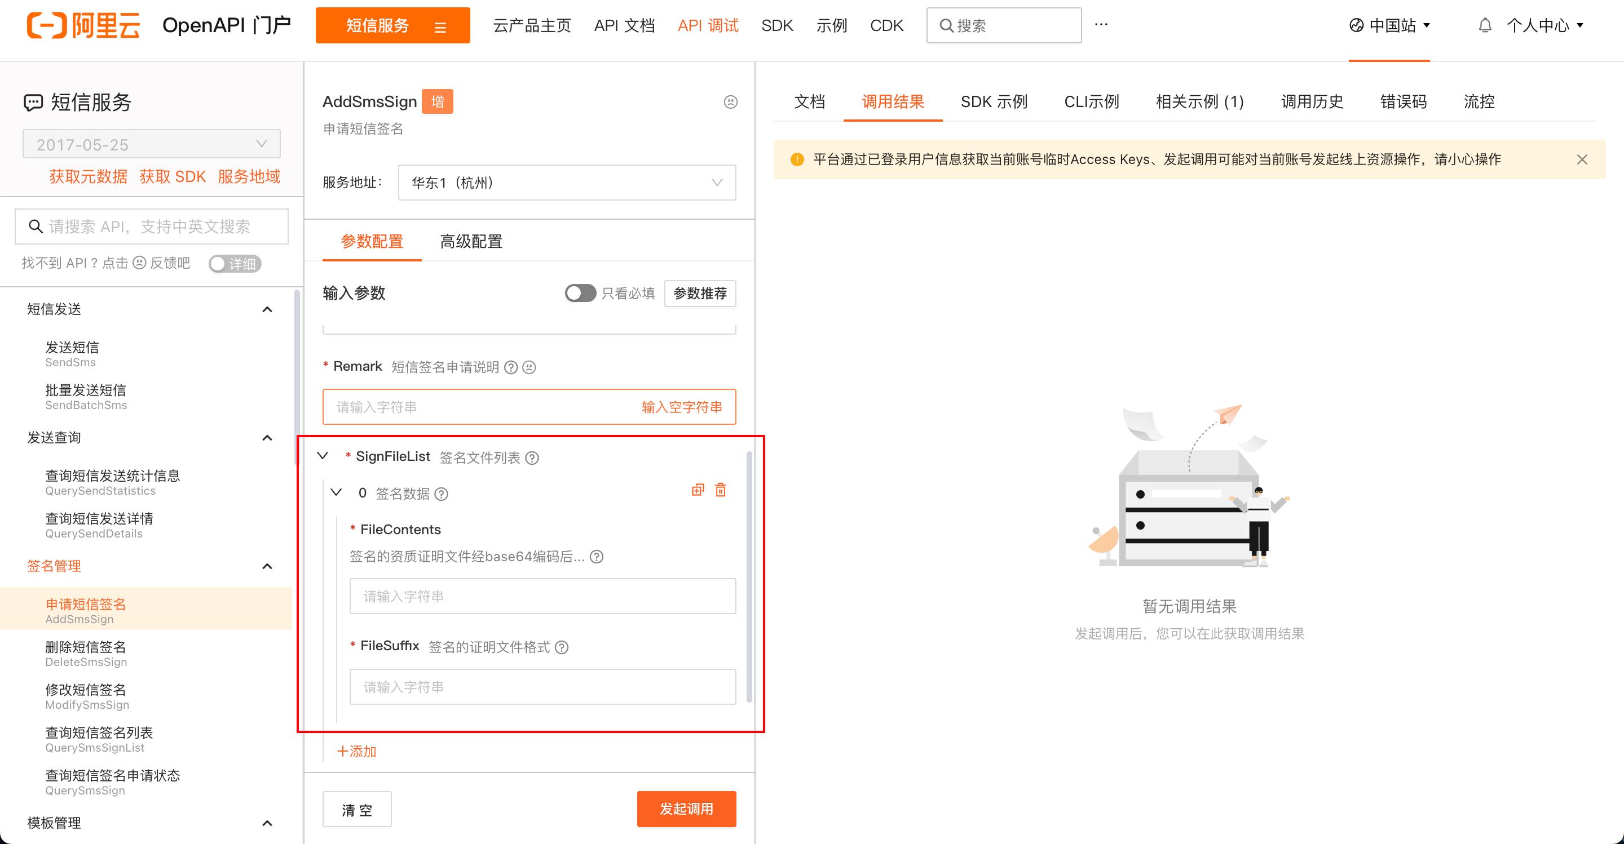This screenshot has width=1624, height=844.
Task: Switch to the 高级配置 tab
Action: pos(471,241)
